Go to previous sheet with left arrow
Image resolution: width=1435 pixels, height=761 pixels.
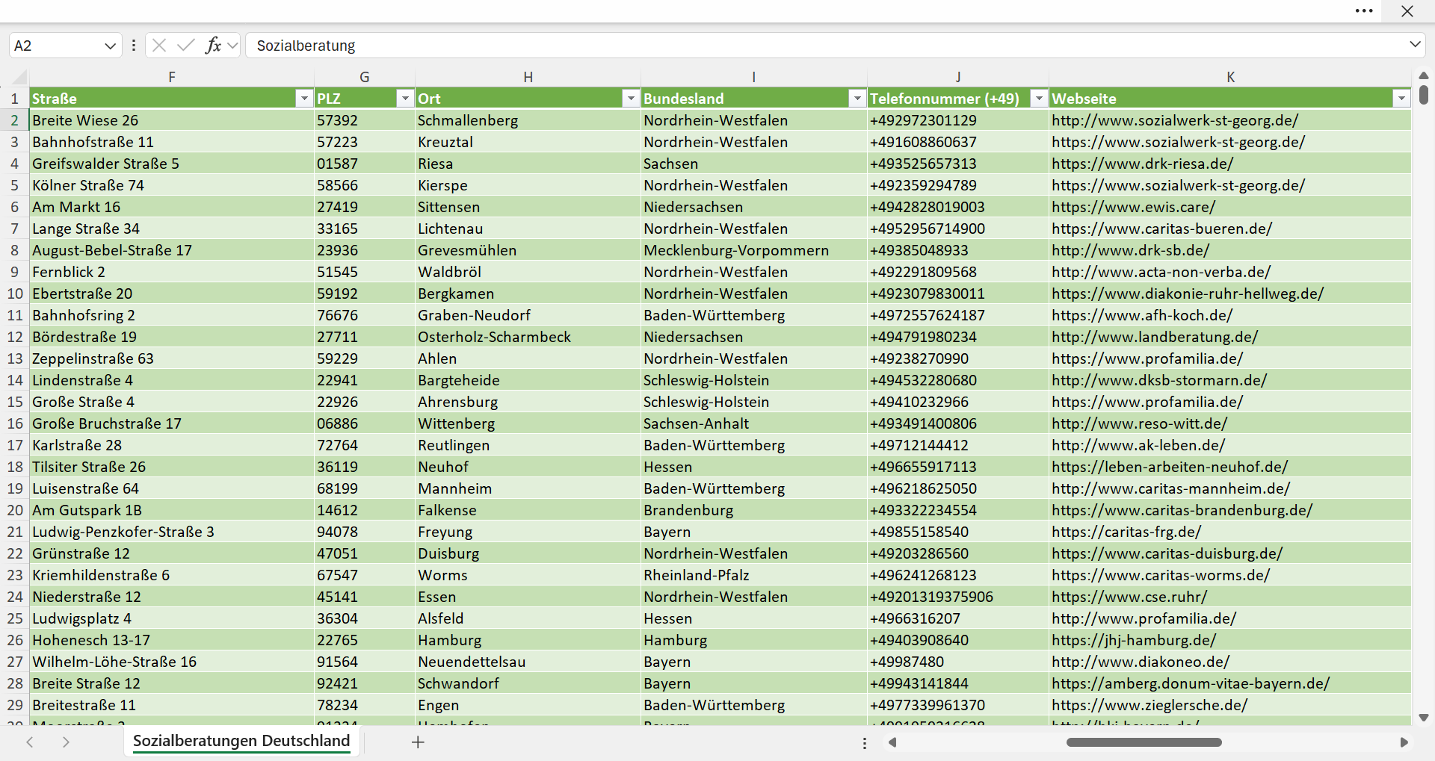point(30,742)
